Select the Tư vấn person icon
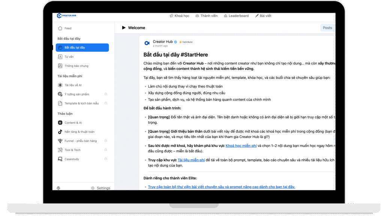384x216 pixels. click(60, 57)
